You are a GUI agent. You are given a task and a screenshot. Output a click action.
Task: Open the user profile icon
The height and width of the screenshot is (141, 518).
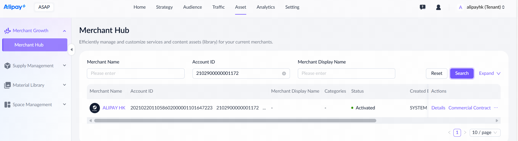click(438, 7)
